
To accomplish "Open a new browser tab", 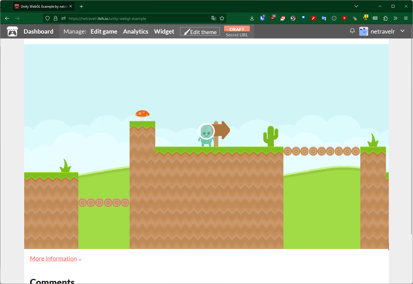I will [81, 6].
